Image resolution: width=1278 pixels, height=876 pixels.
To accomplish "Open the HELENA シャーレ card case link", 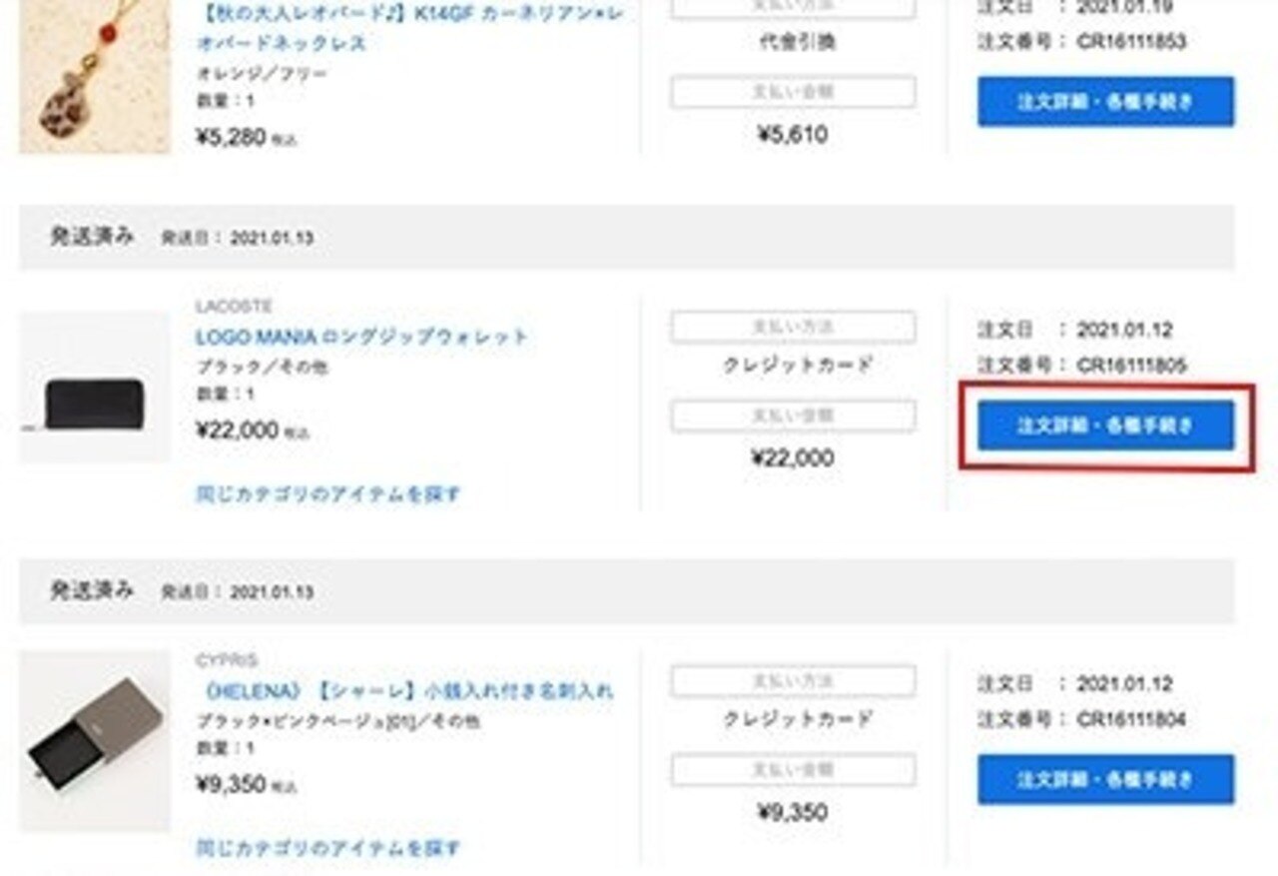I will pos(404,691).
